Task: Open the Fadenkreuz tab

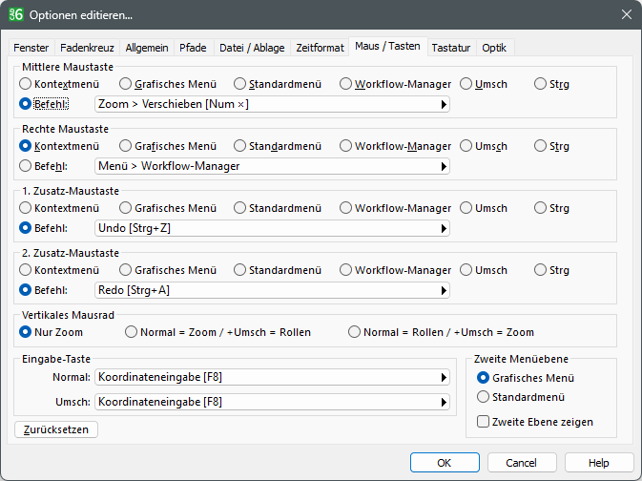Action: (87, 48)
